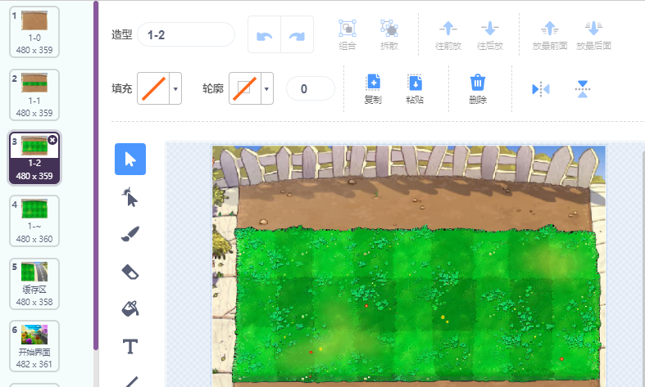Expand the Outline color dropdown arrow
Viewport: 645px width, 387px height.
pos(267,88)
